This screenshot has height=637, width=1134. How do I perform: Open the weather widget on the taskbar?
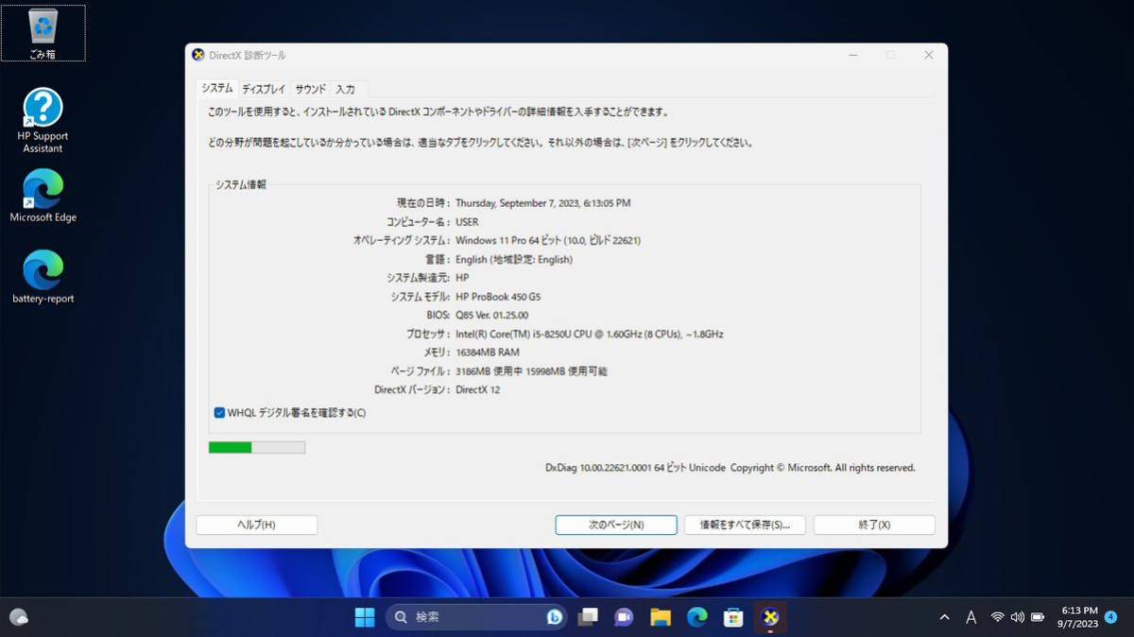[x=19, y=617]
